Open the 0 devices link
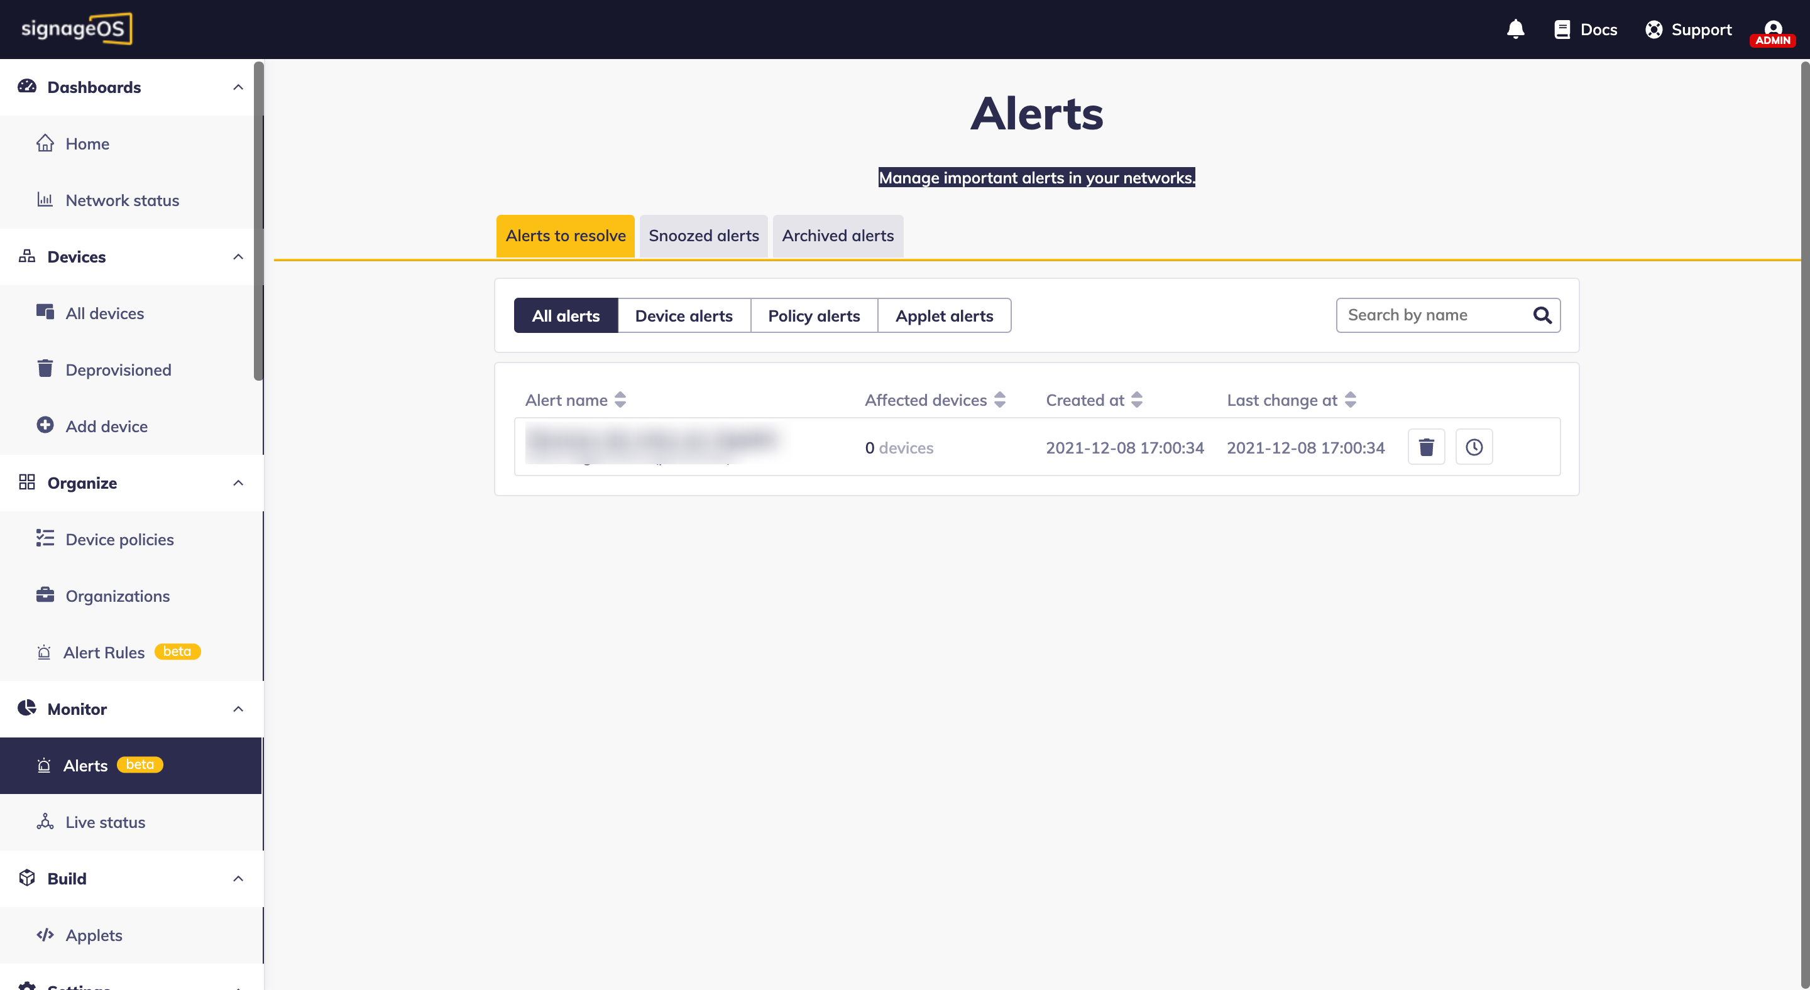Image resolution: width=1810 pixels, height=990 pixels. point(899,448)
